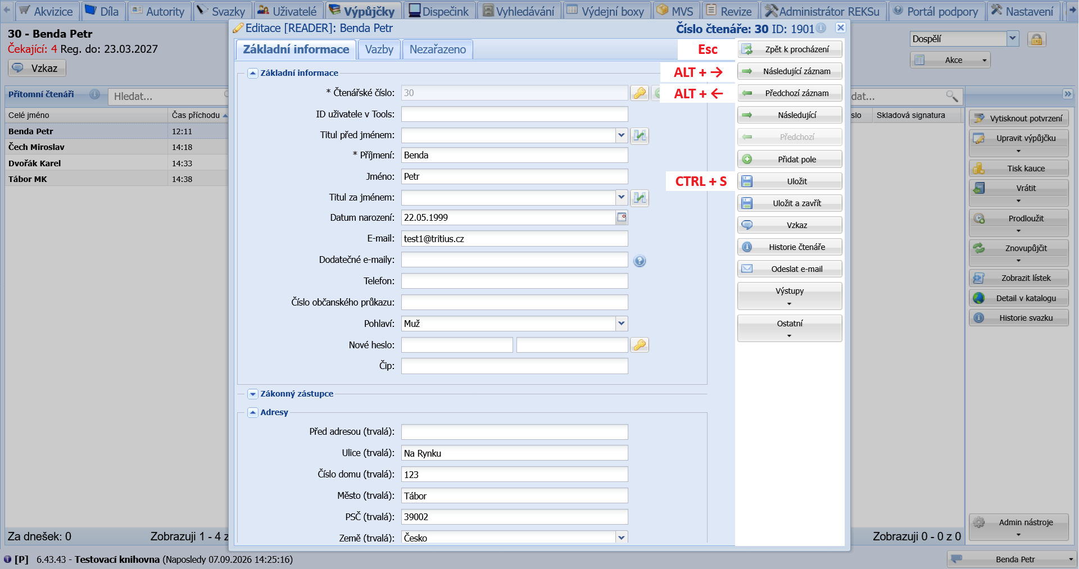Select Čech Miroslav in the present readers list

coord(116,147)
